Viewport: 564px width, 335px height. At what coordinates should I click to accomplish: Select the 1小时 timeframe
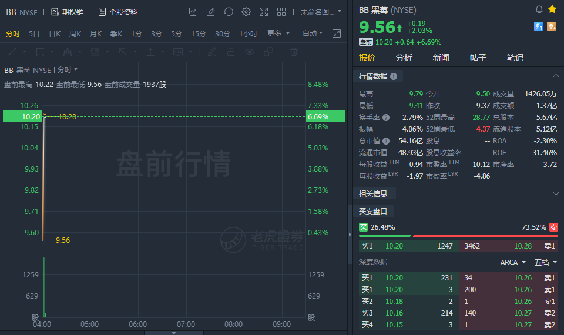click(x=248, y=34)
